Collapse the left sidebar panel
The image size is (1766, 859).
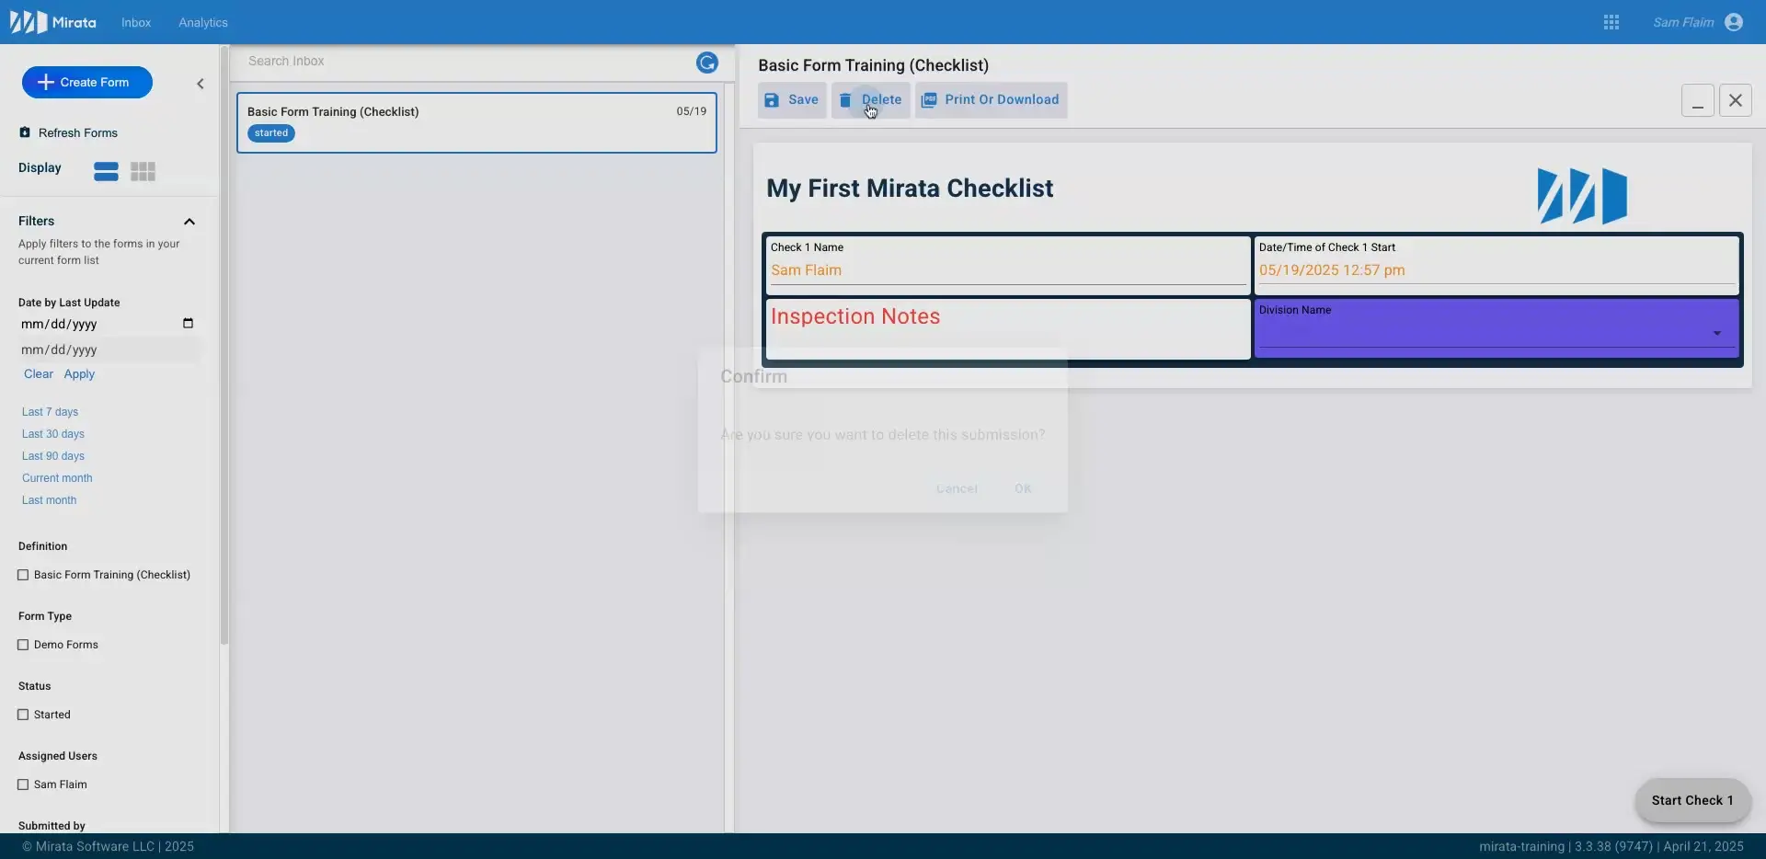[201, 83]
